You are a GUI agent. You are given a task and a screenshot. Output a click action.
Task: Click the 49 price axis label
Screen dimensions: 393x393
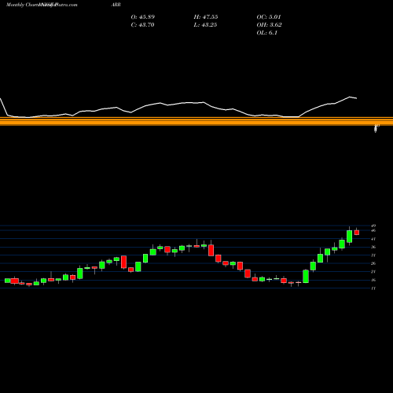click(x=373, y=226)
